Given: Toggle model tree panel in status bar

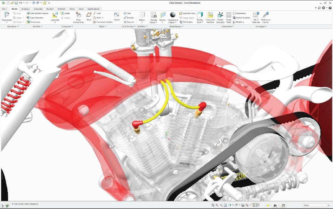Looking at the screenshot, I should click(3, 206).
